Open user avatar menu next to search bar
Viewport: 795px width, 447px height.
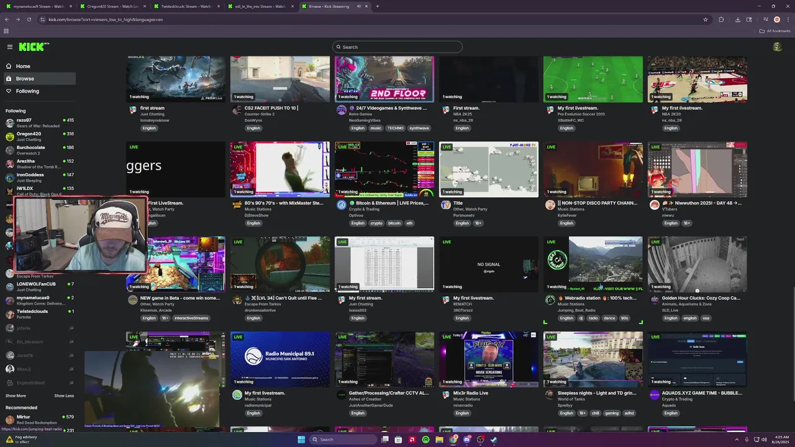click(777, 47)
